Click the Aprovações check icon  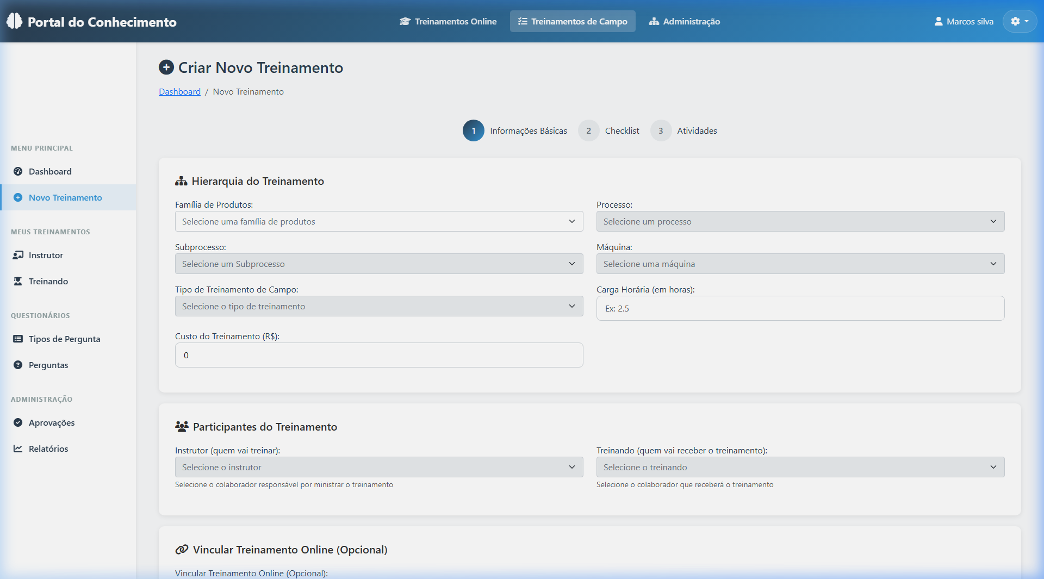pos(18,422)
